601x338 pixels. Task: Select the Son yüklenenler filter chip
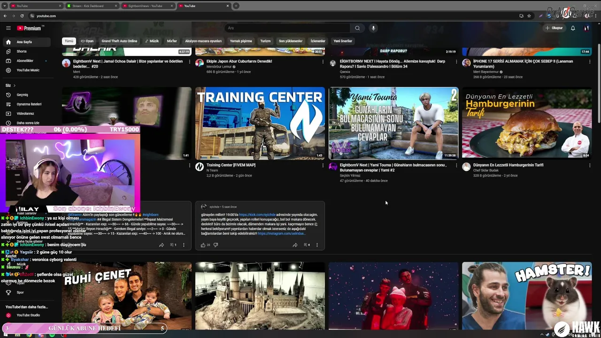click(x=291, y=41)
